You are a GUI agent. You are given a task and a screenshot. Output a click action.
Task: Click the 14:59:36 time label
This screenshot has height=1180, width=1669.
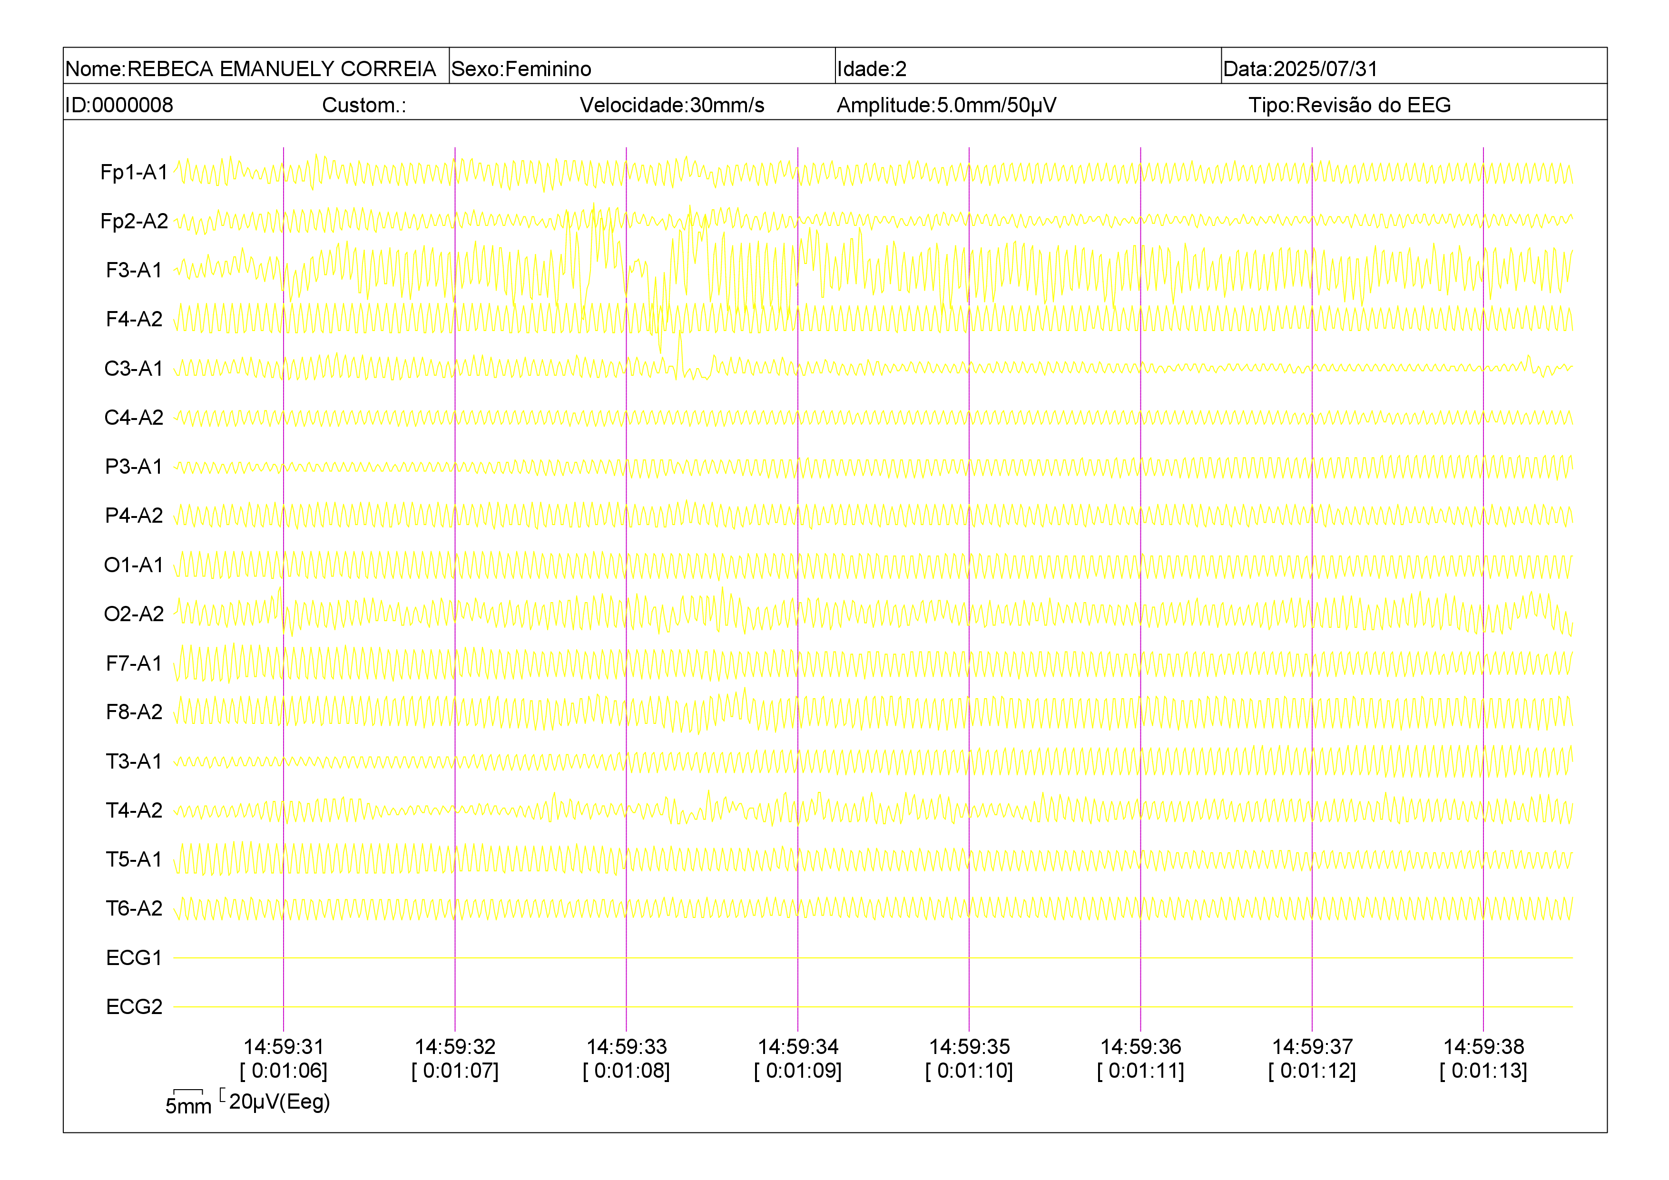coord(1140,1047)
